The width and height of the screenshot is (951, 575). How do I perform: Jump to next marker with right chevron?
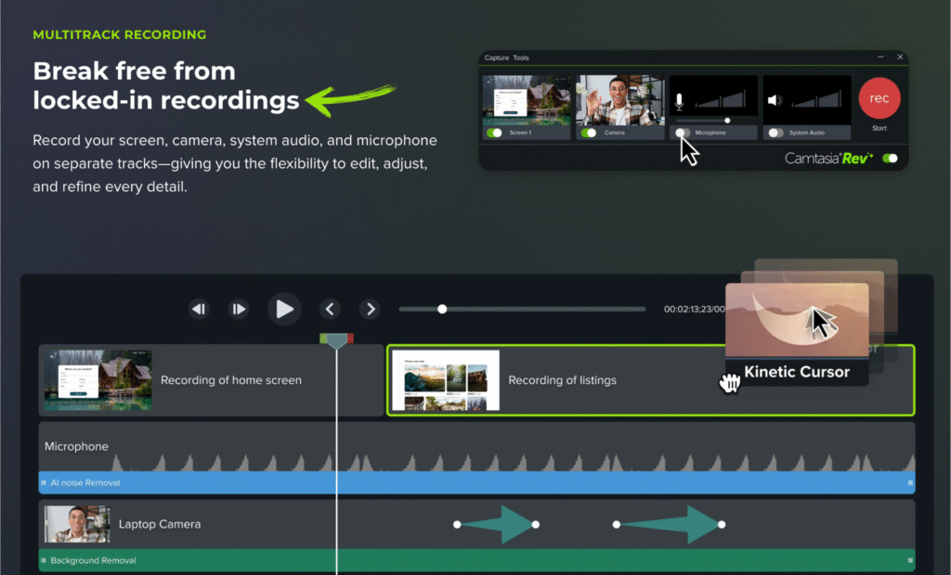[370, 309]
